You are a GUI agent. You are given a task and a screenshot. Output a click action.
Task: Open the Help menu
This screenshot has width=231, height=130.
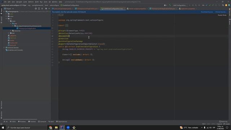[x=60, y=2]
